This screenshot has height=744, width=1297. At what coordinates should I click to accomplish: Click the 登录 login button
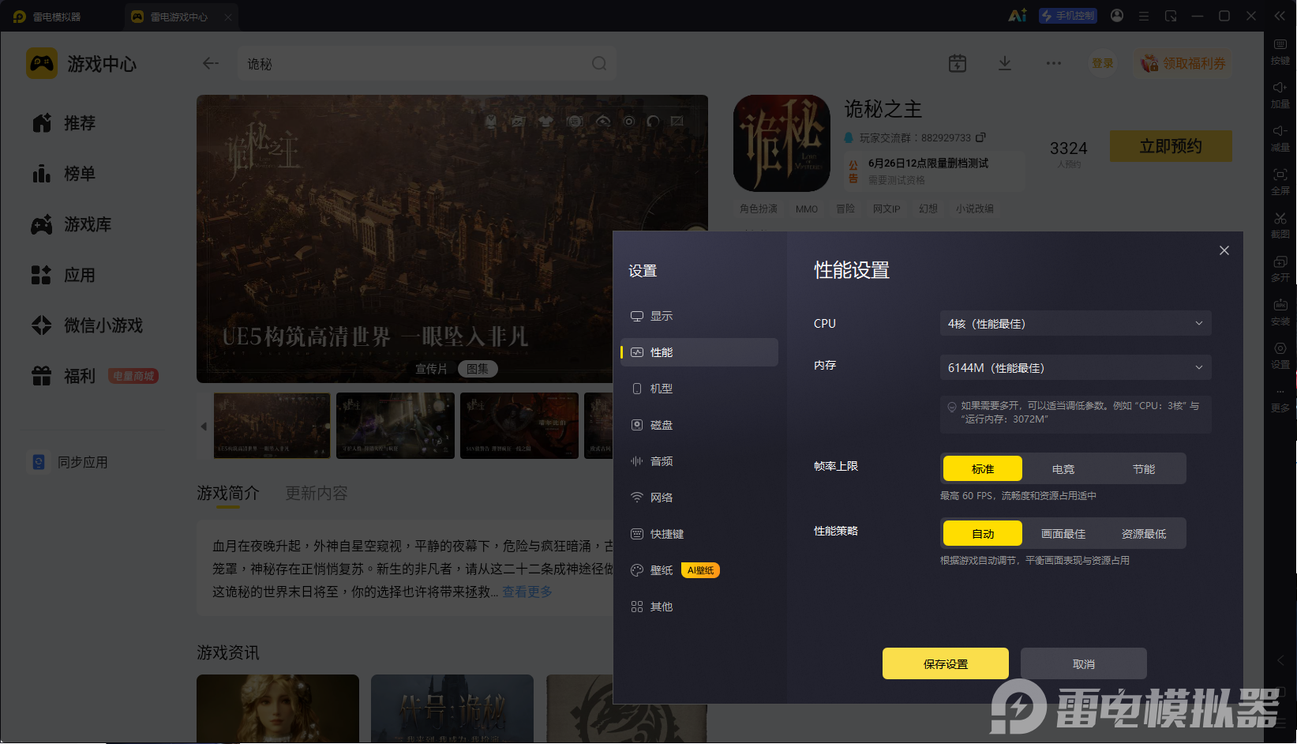(1103, 63)
